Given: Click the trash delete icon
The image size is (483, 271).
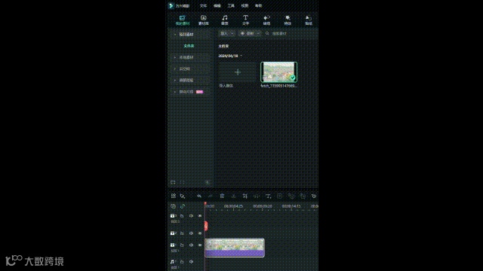Looking at the screenshot, I should click(x=222, y=196).
